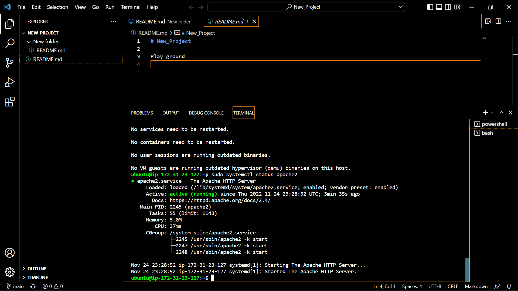Switch to the PROBLEMS tab
518x291 pixels.
click(142, 113)
